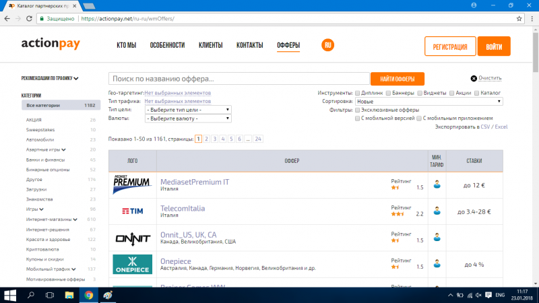Enable the Диплинк checkbox
This screenshot has width=539, height=303.
pos(357,93)
